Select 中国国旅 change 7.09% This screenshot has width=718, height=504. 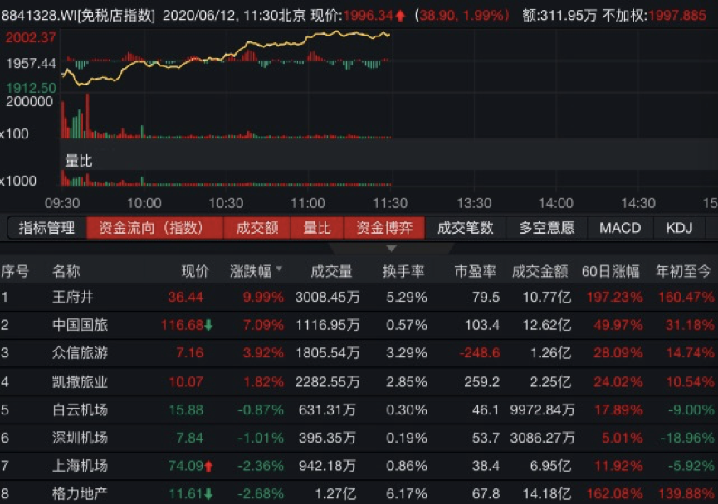point(263,325)
